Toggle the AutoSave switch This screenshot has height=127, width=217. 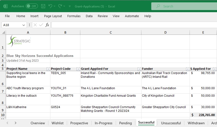point(32,6)
